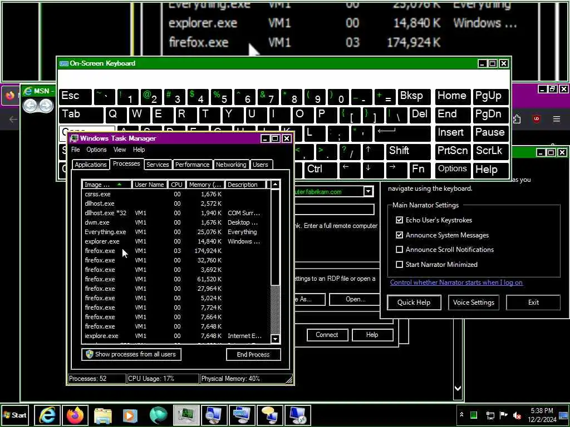Open Task Manager Options menu
This screenshot has height=427, width=570.
(x=96, y=150)
